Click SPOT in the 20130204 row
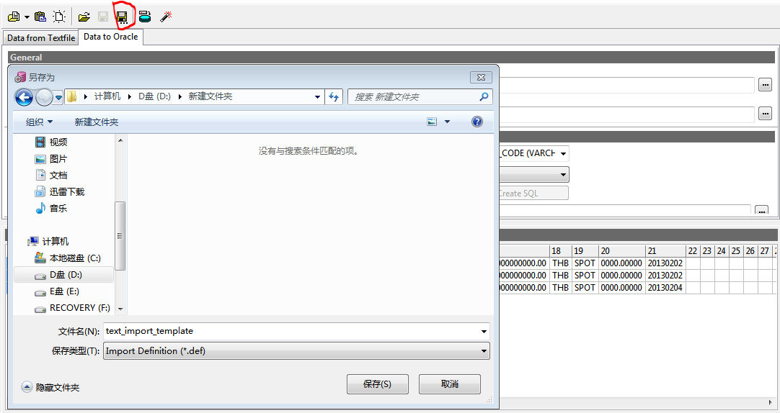The width and height of the screenshot is (780, 413). click(585, 287)
